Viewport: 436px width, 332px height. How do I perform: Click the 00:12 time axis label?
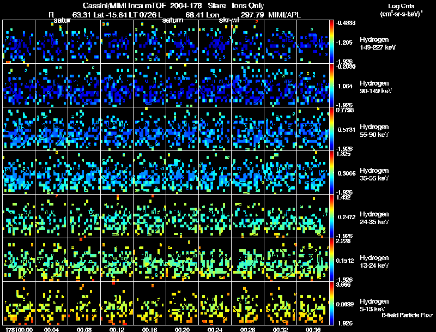coord(117,329)
